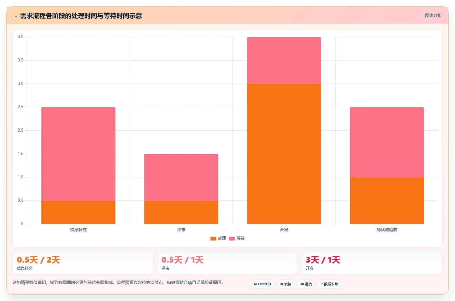This screenshot has height=301, width=455.
Task: Click the 2.5 y-axis tick label
Action: click(21, 107)
